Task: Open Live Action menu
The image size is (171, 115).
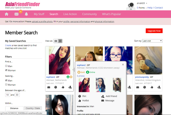Action: tap(70, 14)
